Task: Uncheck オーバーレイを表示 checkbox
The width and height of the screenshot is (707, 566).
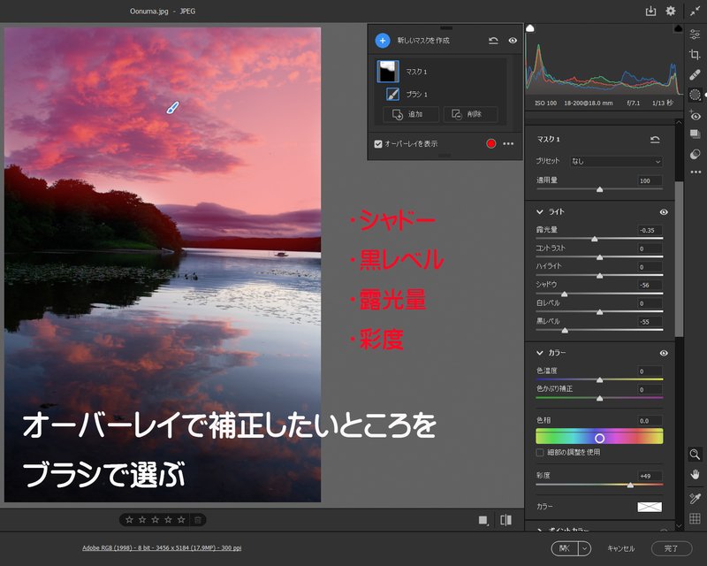Action: [378, 144]
